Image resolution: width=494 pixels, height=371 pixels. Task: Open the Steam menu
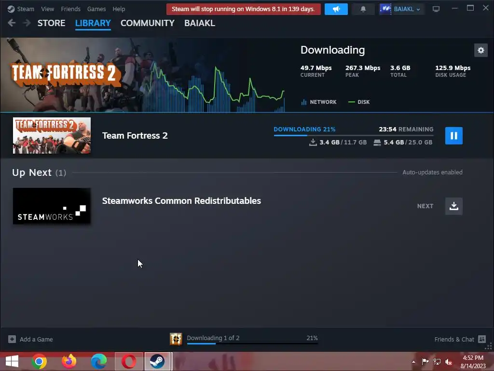(26, 9)
